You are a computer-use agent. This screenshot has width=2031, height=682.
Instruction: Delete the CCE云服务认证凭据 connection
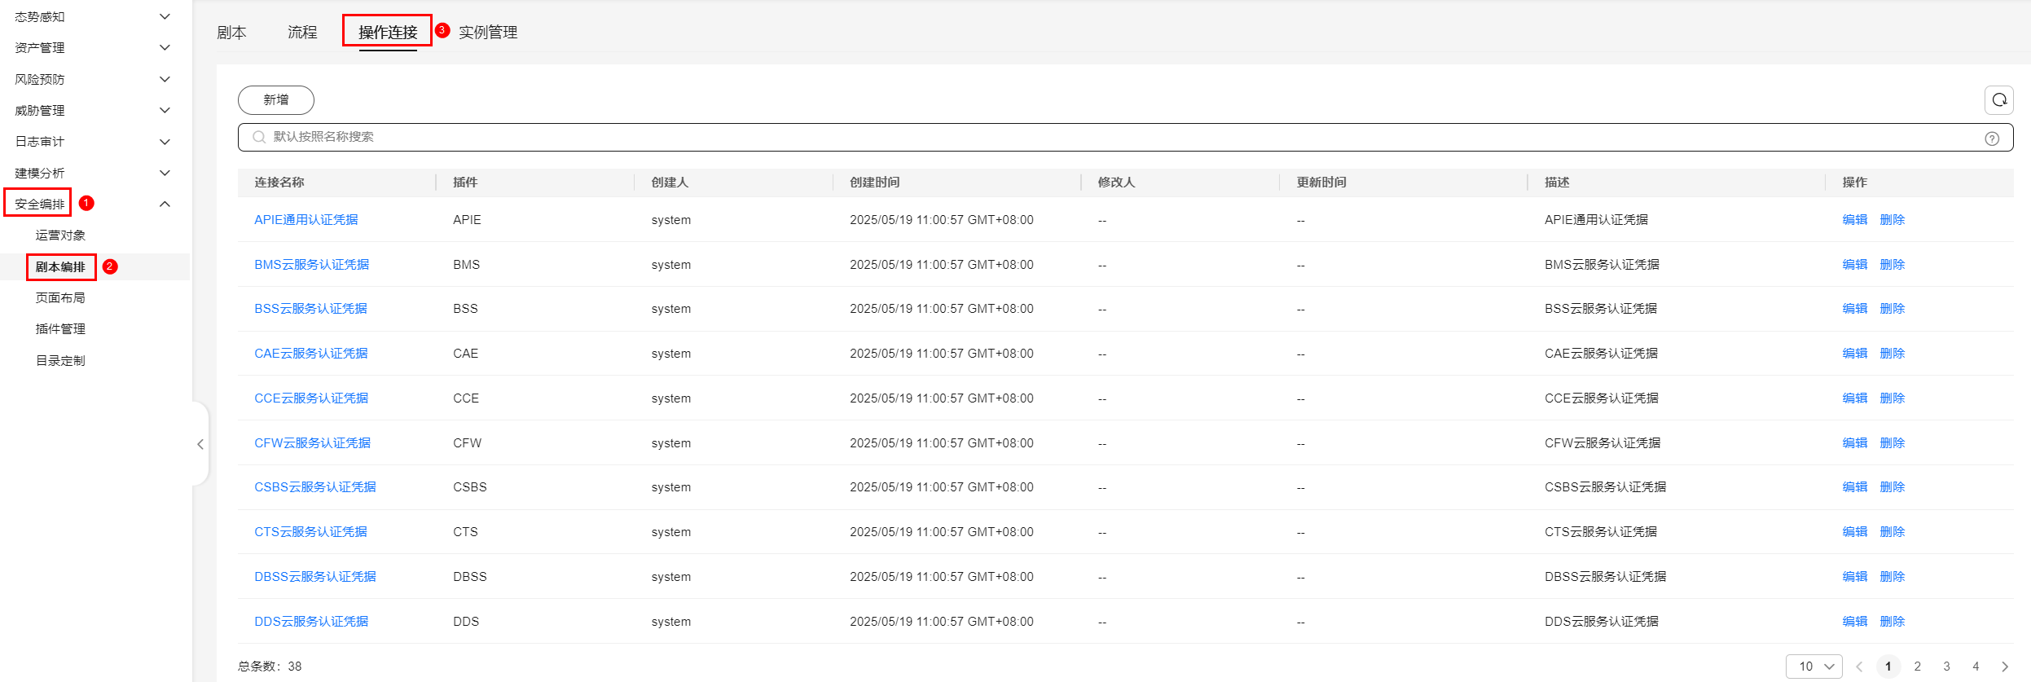[1892, 398]
